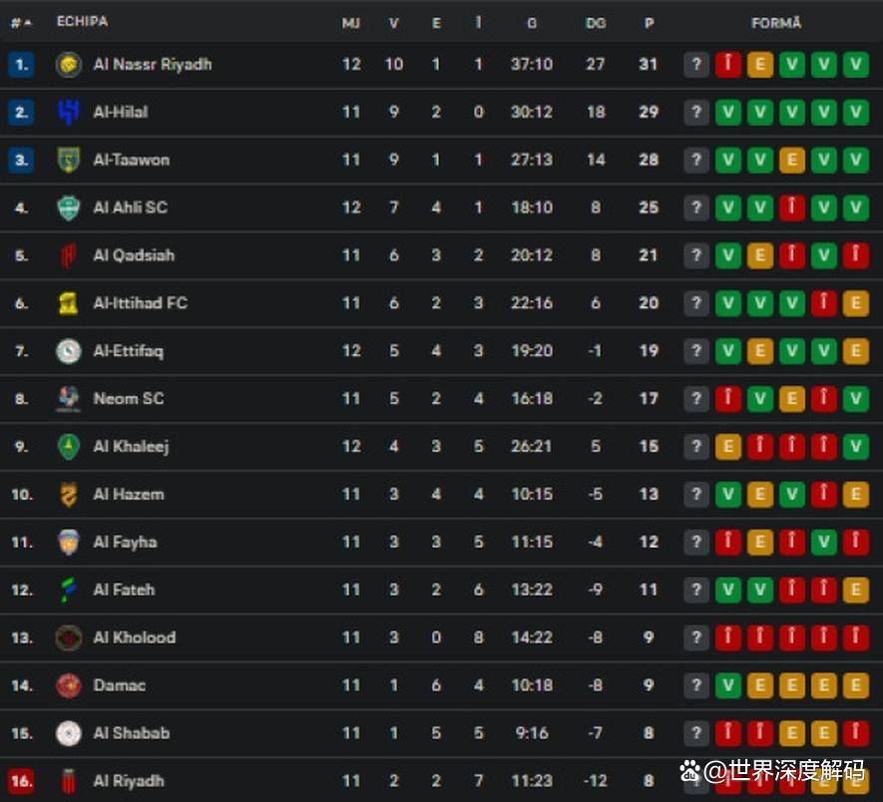Click the ECHIPA column header
This screenshot has height=802, width=883.
coord(82,22)
